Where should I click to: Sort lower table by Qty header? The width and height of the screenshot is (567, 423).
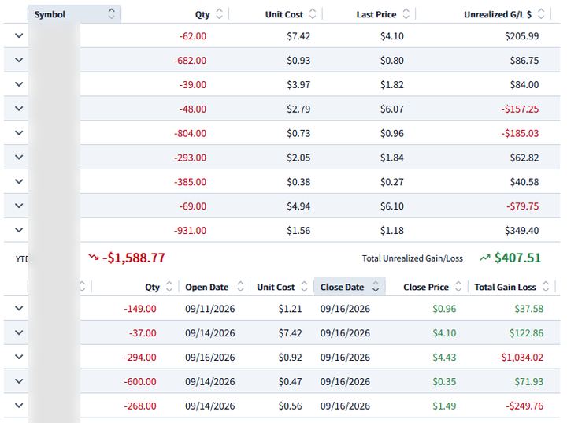(152, 287)
